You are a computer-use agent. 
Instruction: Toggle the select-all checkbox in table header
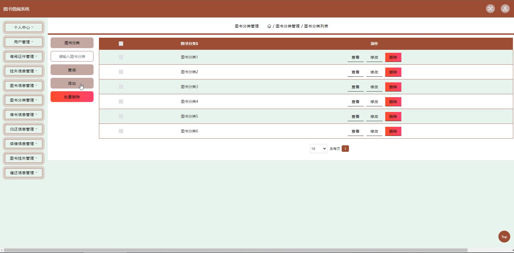pyautogui.click(x=121, y=44)
